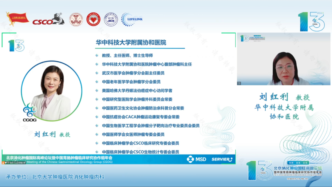
Task: Click the SERVIER logo in slide footer
Action: pyautogui.click(x=222, y=159)
